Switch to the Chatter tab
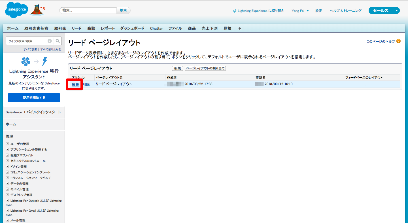The height and width of the screenshot is (223, 408). click(156, 28)
